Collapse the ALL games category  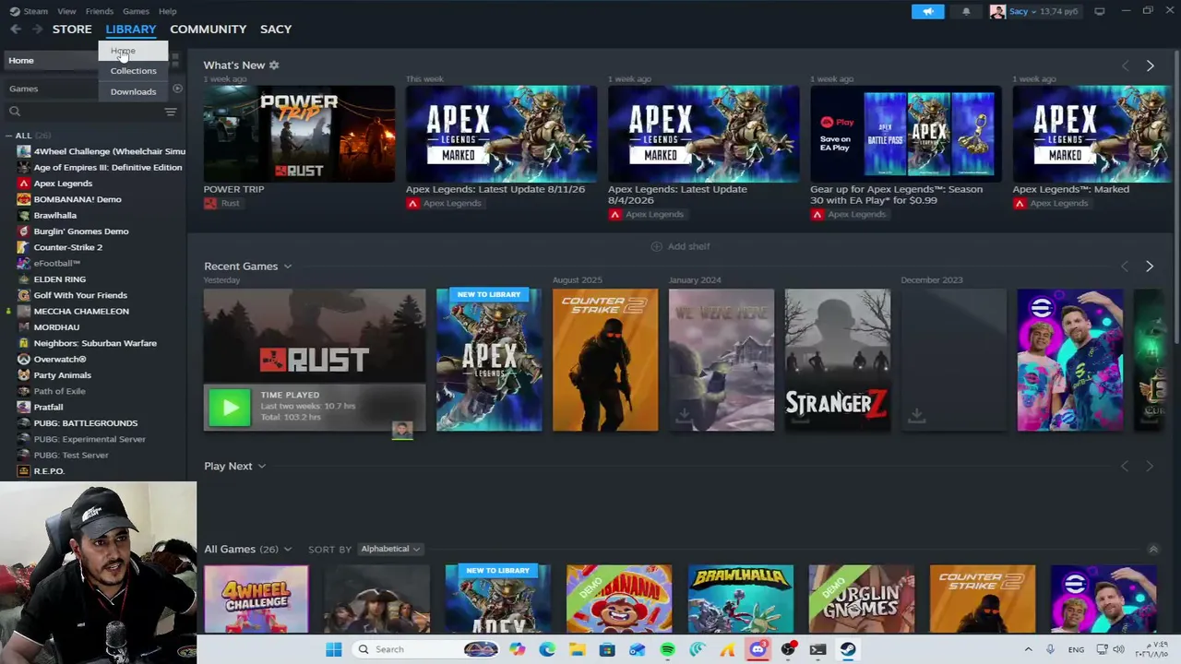coord(9,136)
